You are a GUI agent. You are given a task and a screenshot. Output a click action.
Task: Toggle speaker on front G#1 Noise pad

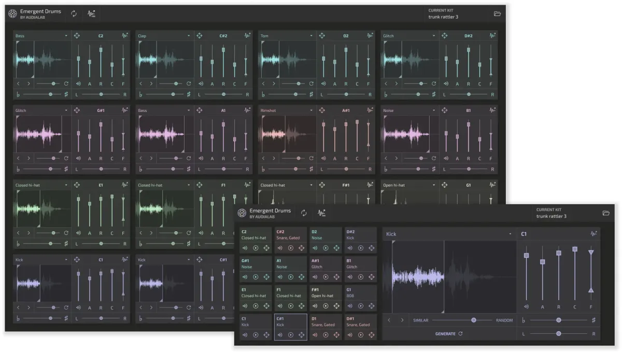click(245, 277)
